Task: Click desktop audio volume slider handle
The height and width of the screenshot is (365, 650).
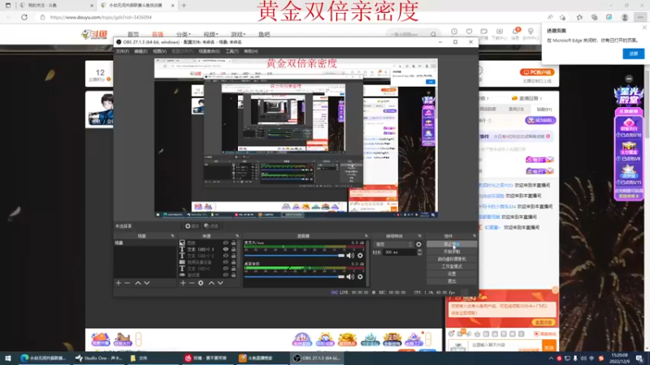Action: (341, 277)
